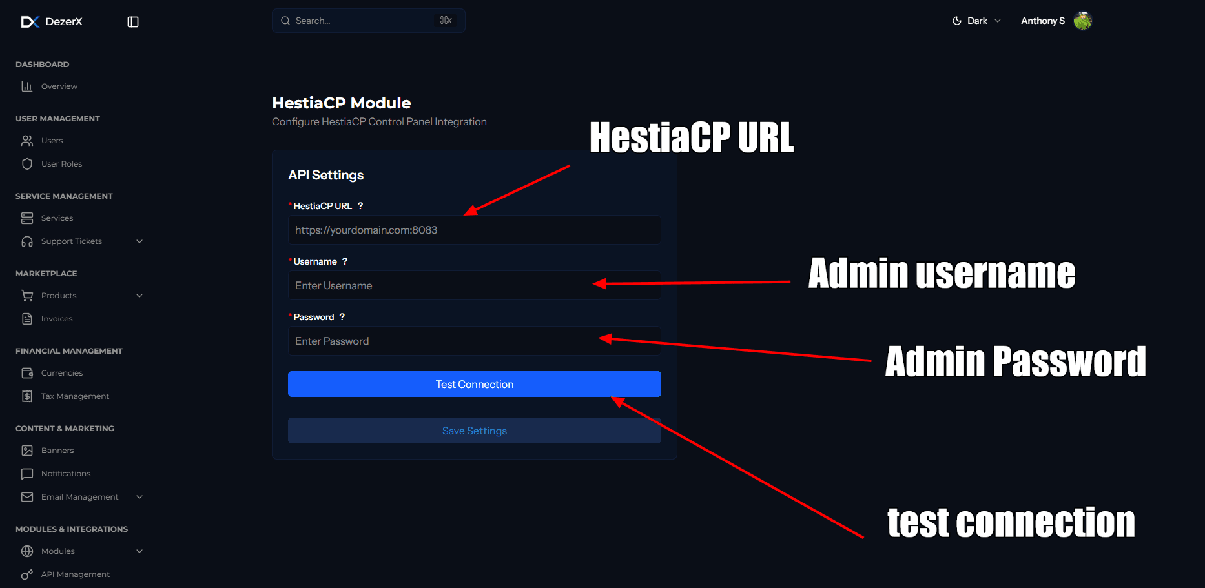Open the Dark theme dropdown

pyautogui.click(x=977, y=20)
